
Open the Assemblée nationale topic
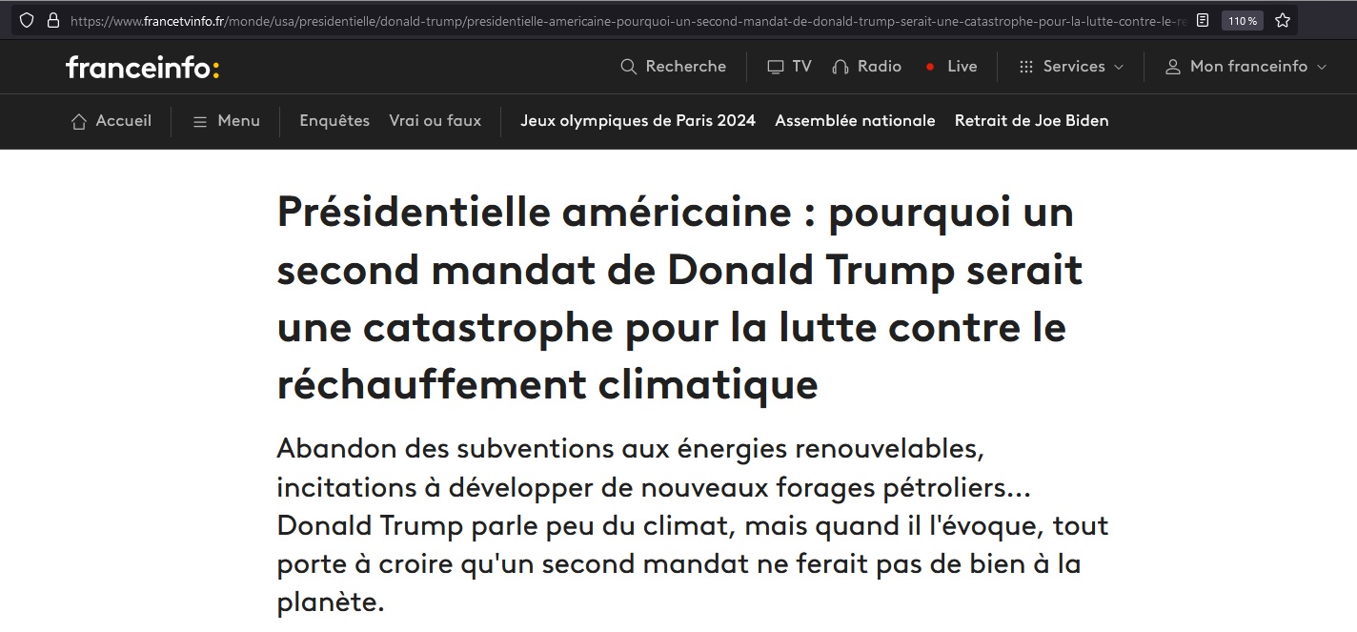(x=855, y=121)
